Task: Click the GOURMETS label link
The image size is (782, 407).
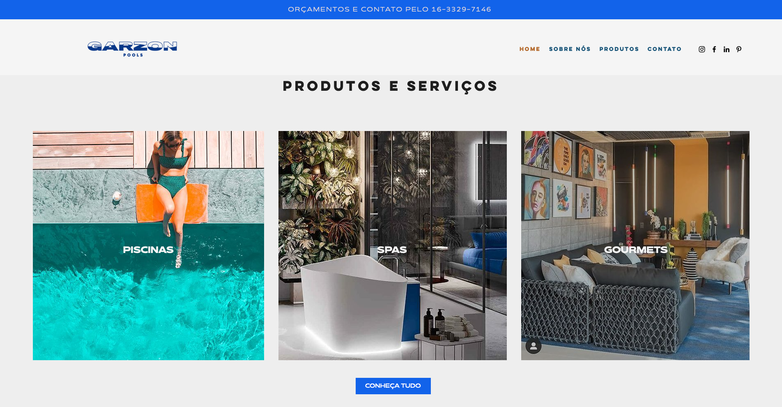Action: [x=635, y=250]
